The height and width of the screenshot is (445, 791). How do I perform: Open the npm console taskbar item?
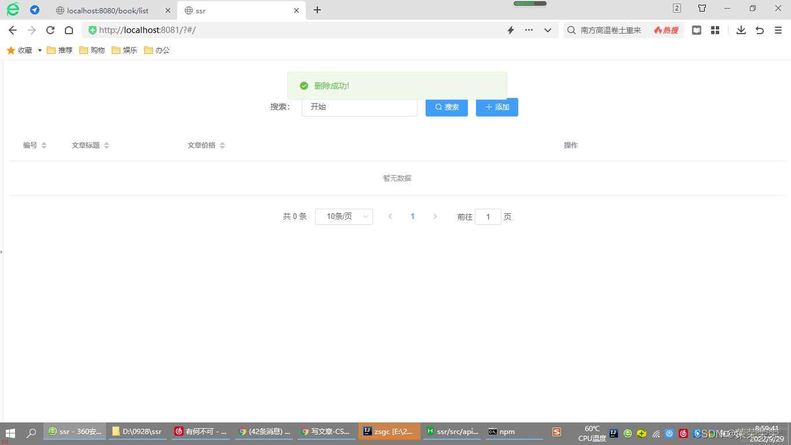(x=514, y=432)
